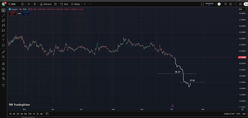Toggle hide all drawings eye
The width and height of the screenshot is (248, 118).
[3, 79]
